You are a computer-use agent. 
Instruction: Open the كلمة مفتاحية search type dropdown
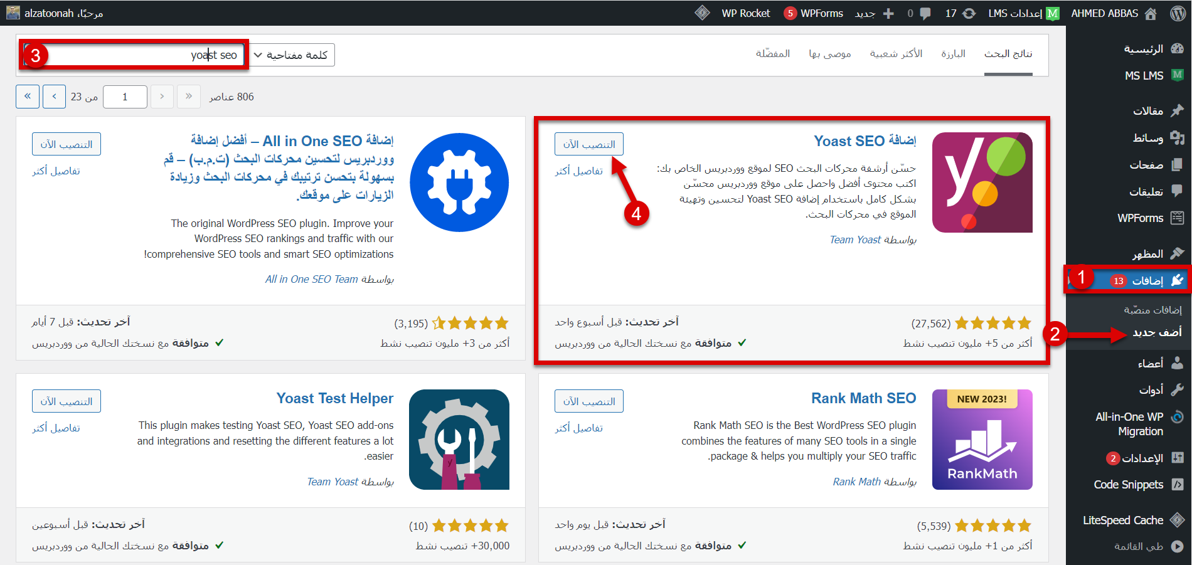point(292,55)
